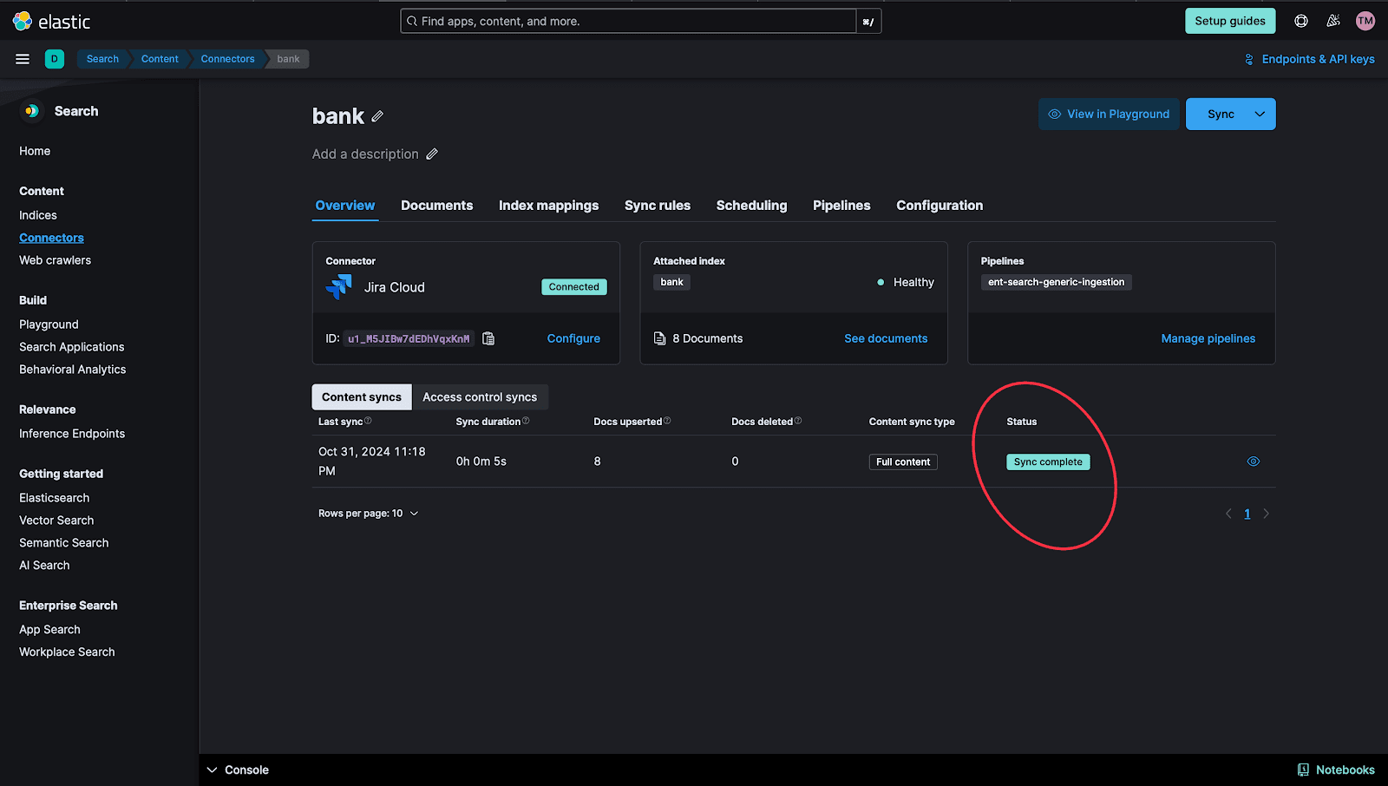Open the hamburger navigation menu

coord(22,58)
